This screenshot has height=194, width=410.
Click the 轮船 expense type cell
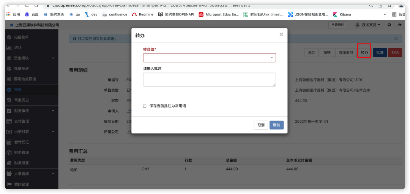click(x=74, y=169)
